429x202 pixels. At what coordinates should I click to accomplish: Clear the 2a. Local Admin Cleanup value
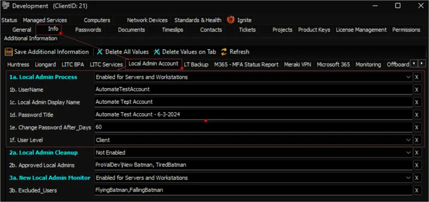pos(417,153)
